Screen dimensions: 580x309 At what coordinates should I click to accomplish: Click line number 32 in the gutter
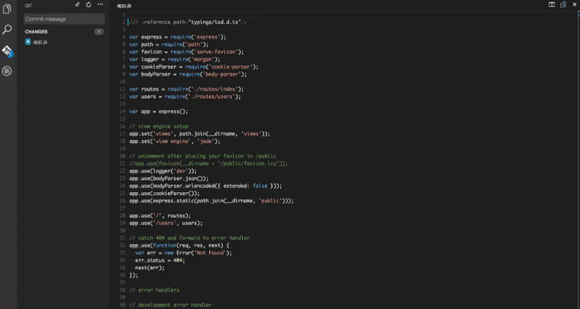(x=123, y=246)
